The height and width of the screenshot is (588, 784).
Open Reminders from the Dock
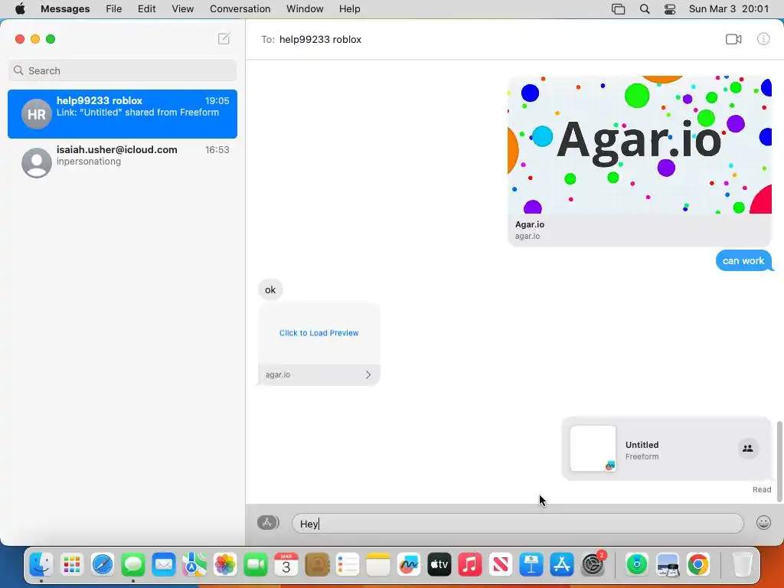[348, 564]
